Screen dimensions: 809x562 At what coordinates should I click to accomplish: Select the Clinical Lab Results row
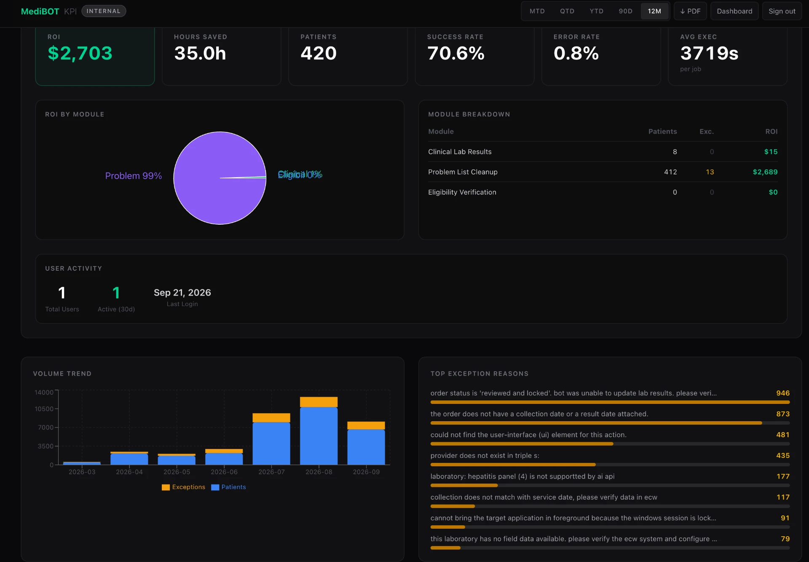[x=603, y=152]
